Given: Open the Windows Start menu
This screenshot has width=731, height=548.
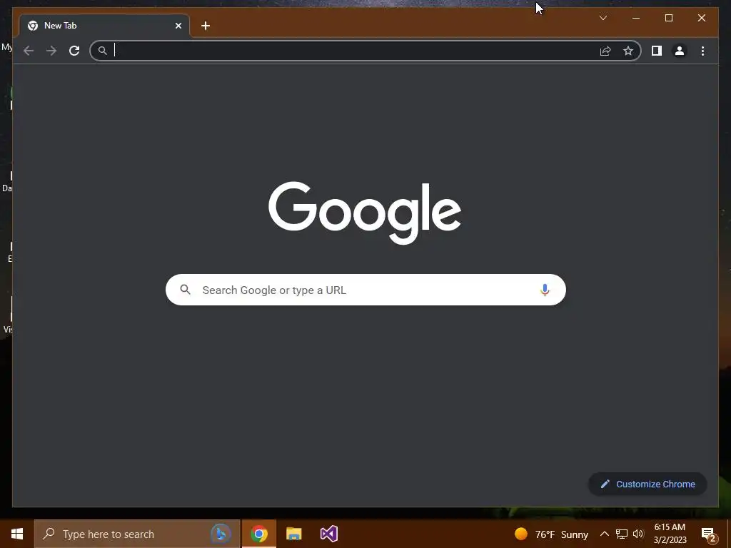Looking at the screenshot, I should [x=17, y=534].
